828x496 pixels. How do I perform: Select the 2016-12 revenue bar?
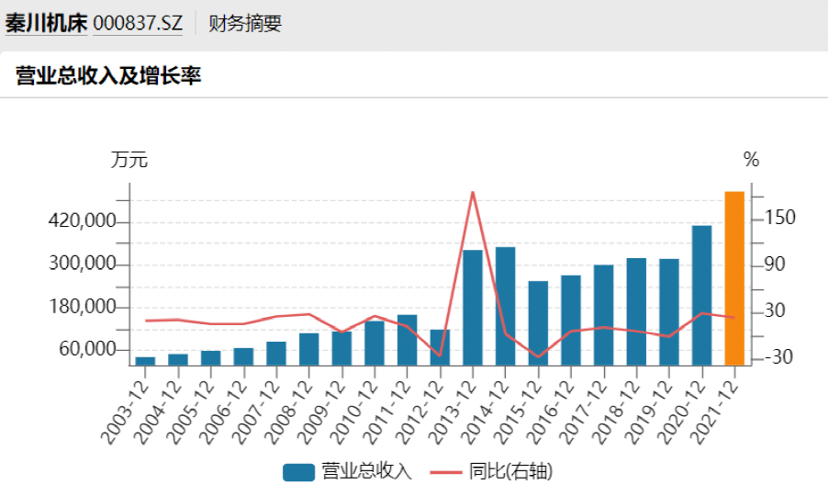571,320
